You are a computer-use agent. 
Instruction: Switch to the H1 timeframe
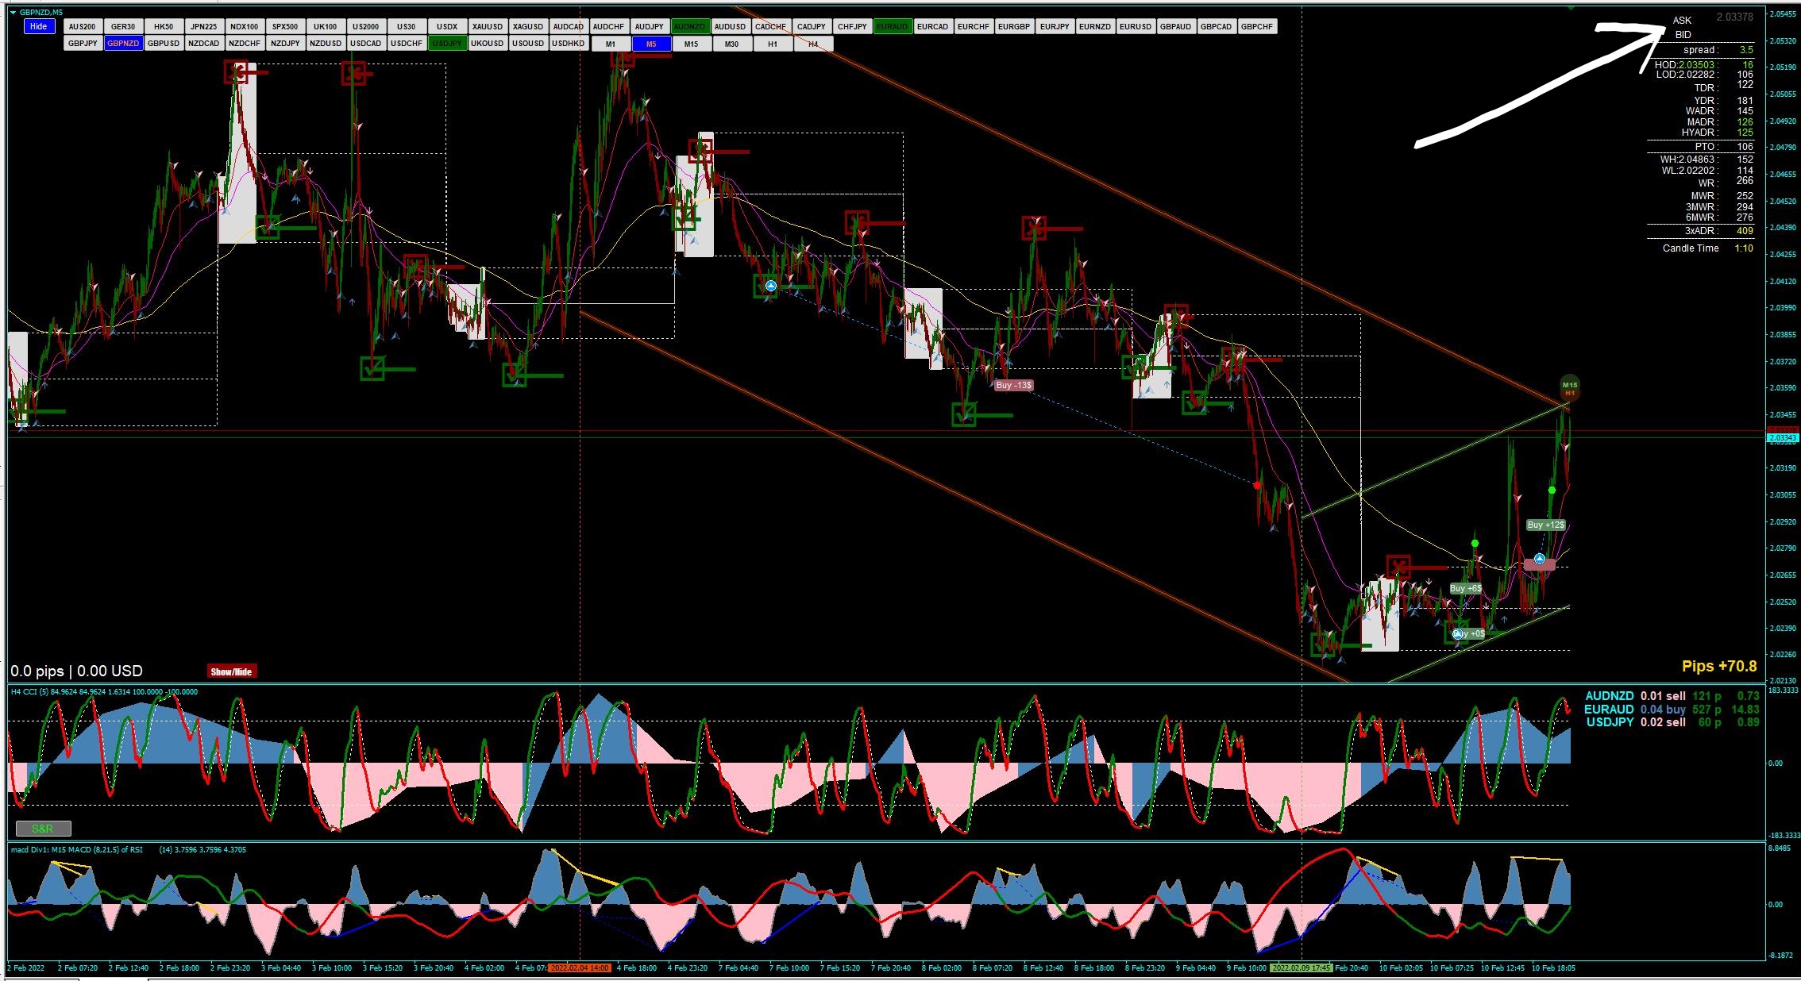(772, 44)
